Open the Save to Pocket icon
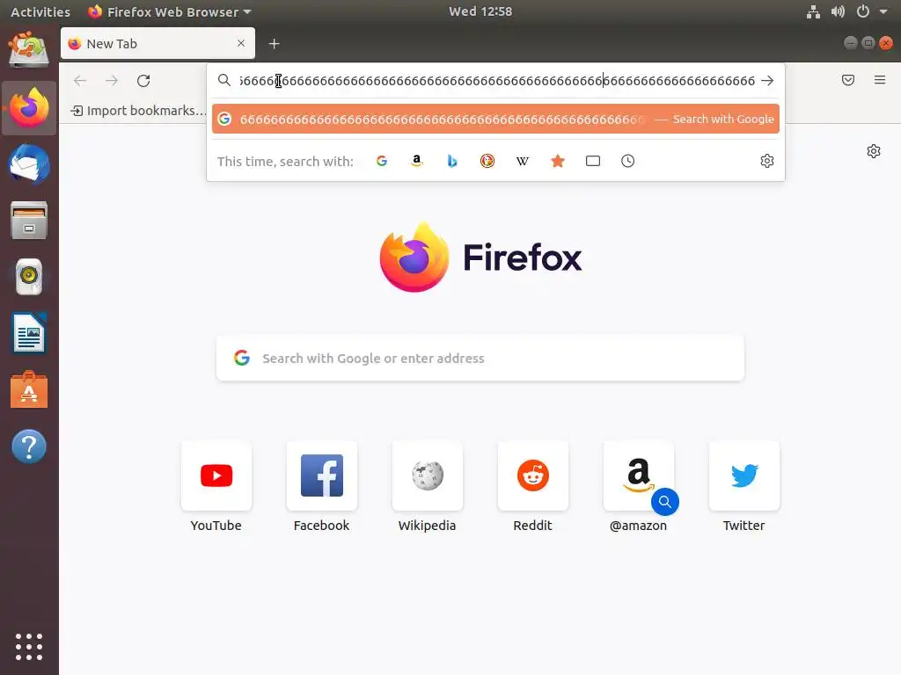901x675 pixels. point(848,80)
